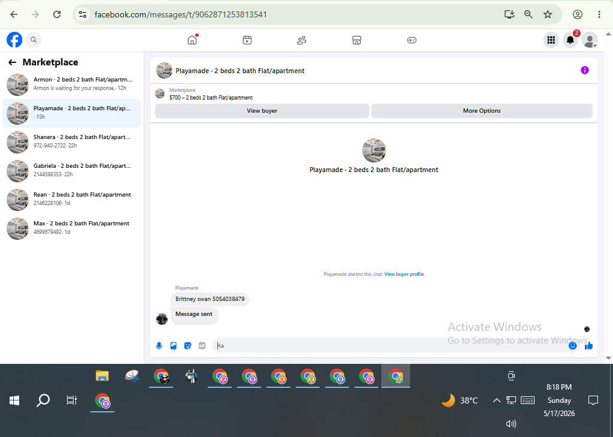Click the Playamade chat header title
Screen dimensions: 613x437
click(x=239, y=71)
